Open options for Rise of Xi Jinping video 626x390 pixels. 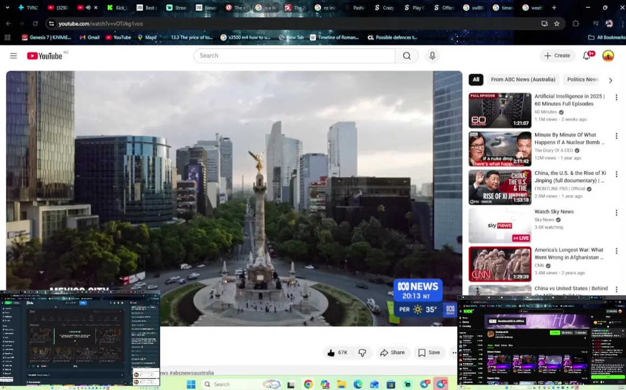point(616,174)
